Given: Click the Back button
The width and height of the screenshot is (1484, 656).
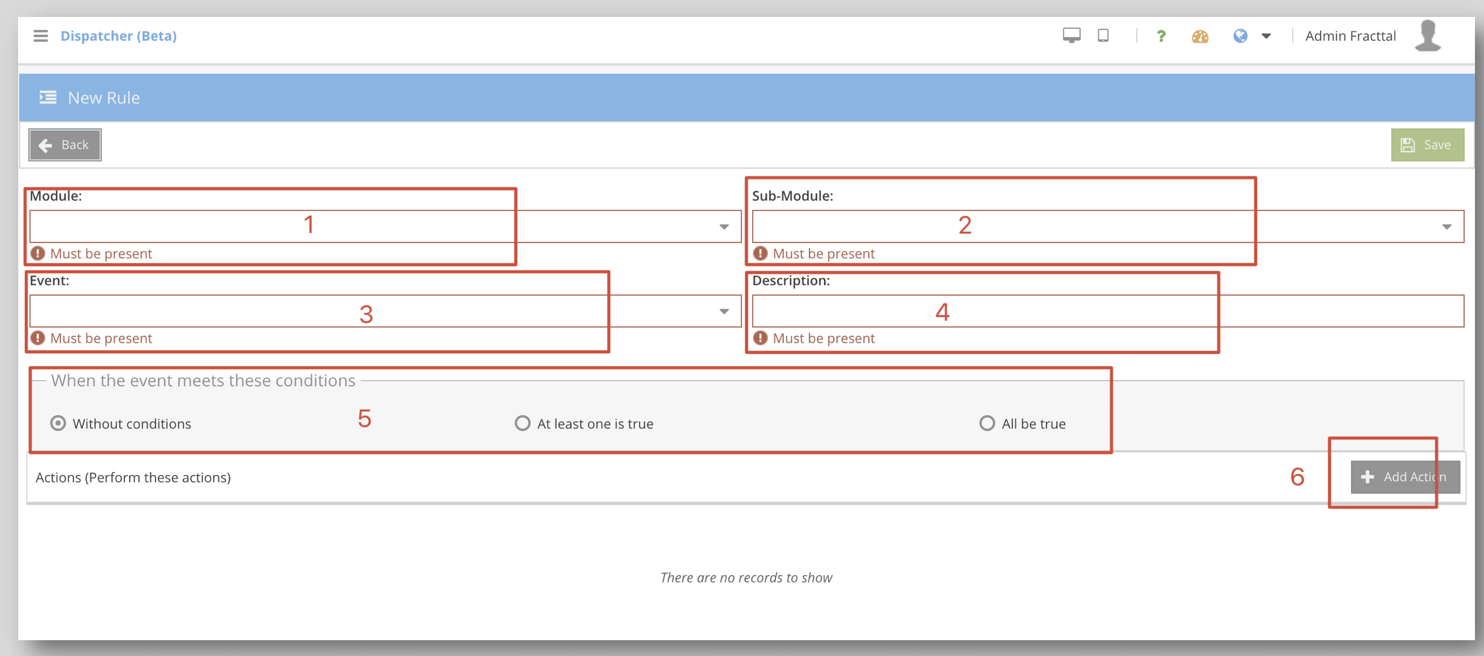Looking at the screenshot, I should (65, 145).
